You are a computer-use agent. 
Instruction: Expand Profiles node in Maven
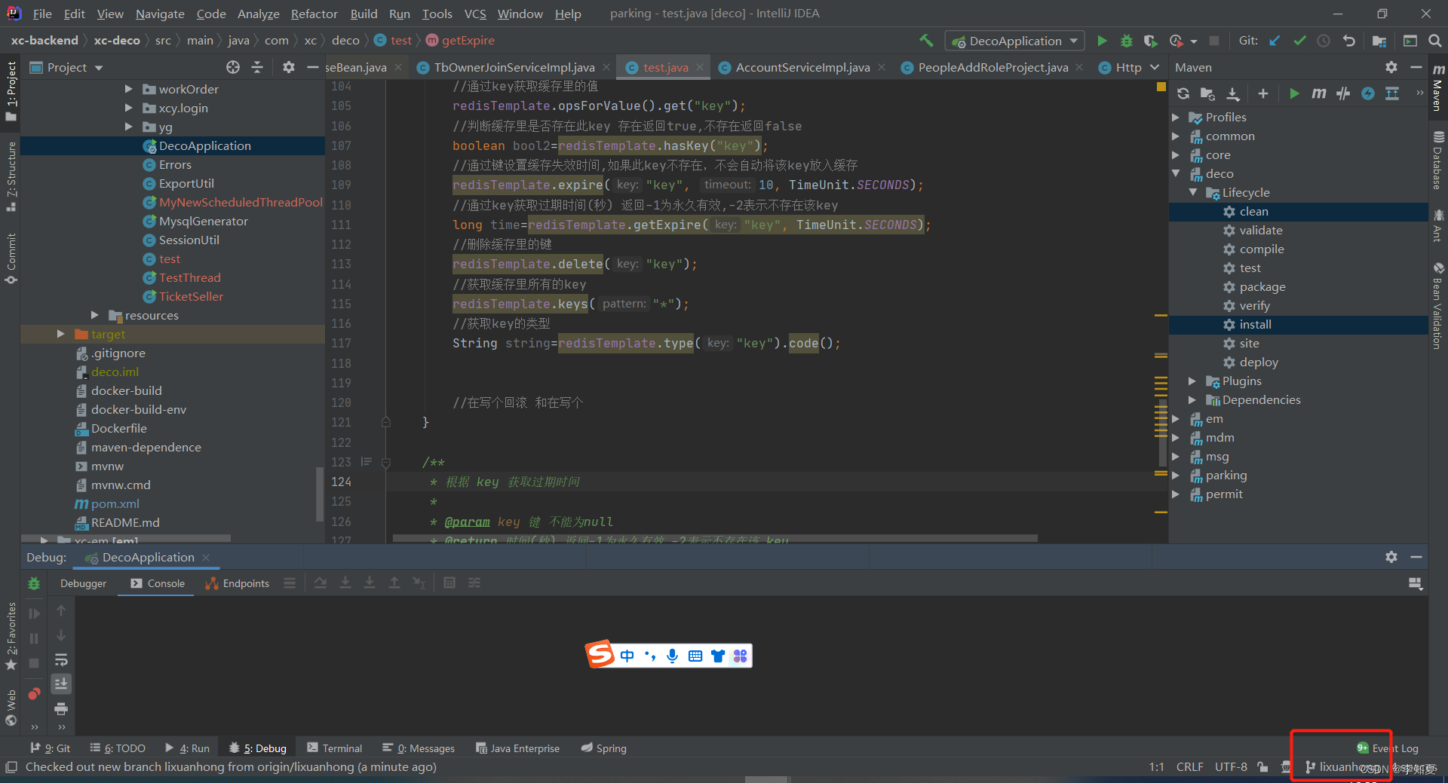coord(1176,117)
